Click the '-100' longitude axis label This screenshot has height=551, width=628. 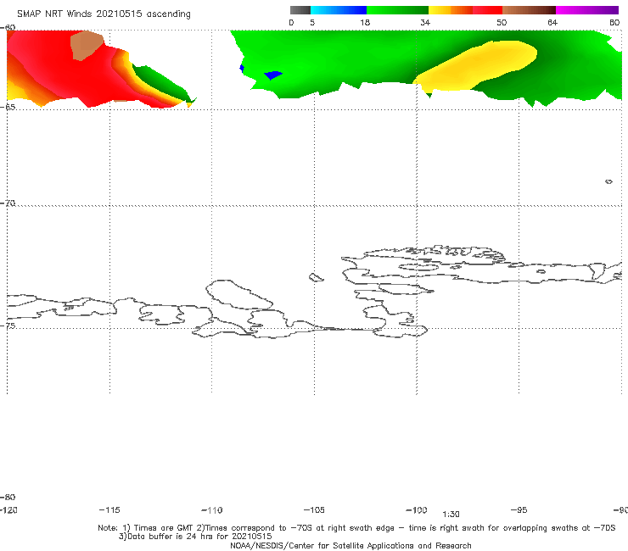[x=417, y=510]
